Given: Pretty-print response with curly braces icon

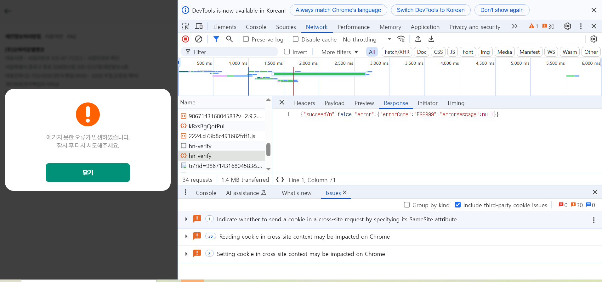Looking at the screenshot, I should point(280,180).
